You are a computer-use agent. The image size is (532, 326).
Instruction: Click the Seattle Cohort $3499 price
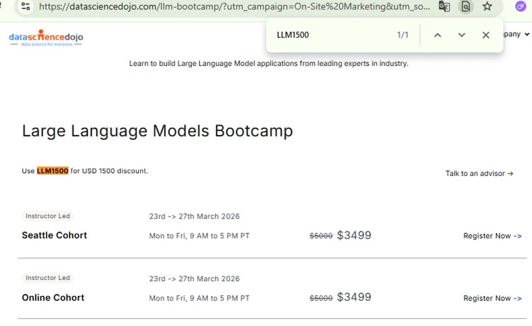tap(354, 235)
